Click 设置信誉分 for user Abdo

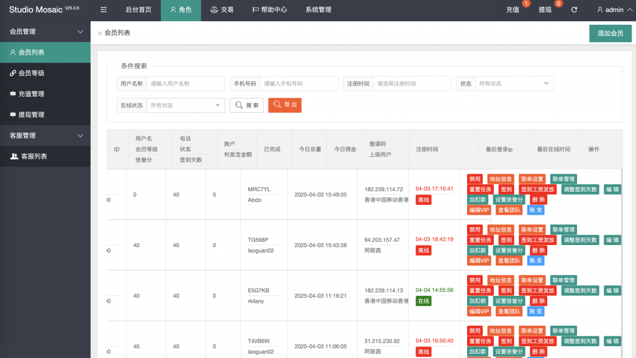pyautogui.click(x=509, y=199)
